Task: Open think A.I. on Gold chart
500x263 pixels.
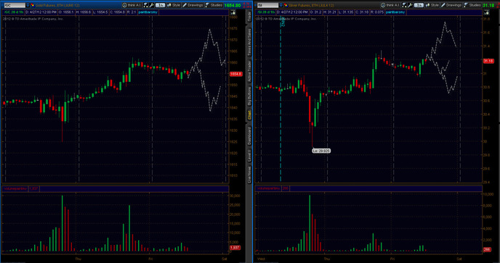Action: pyautogui.click(x=132, y=5)
